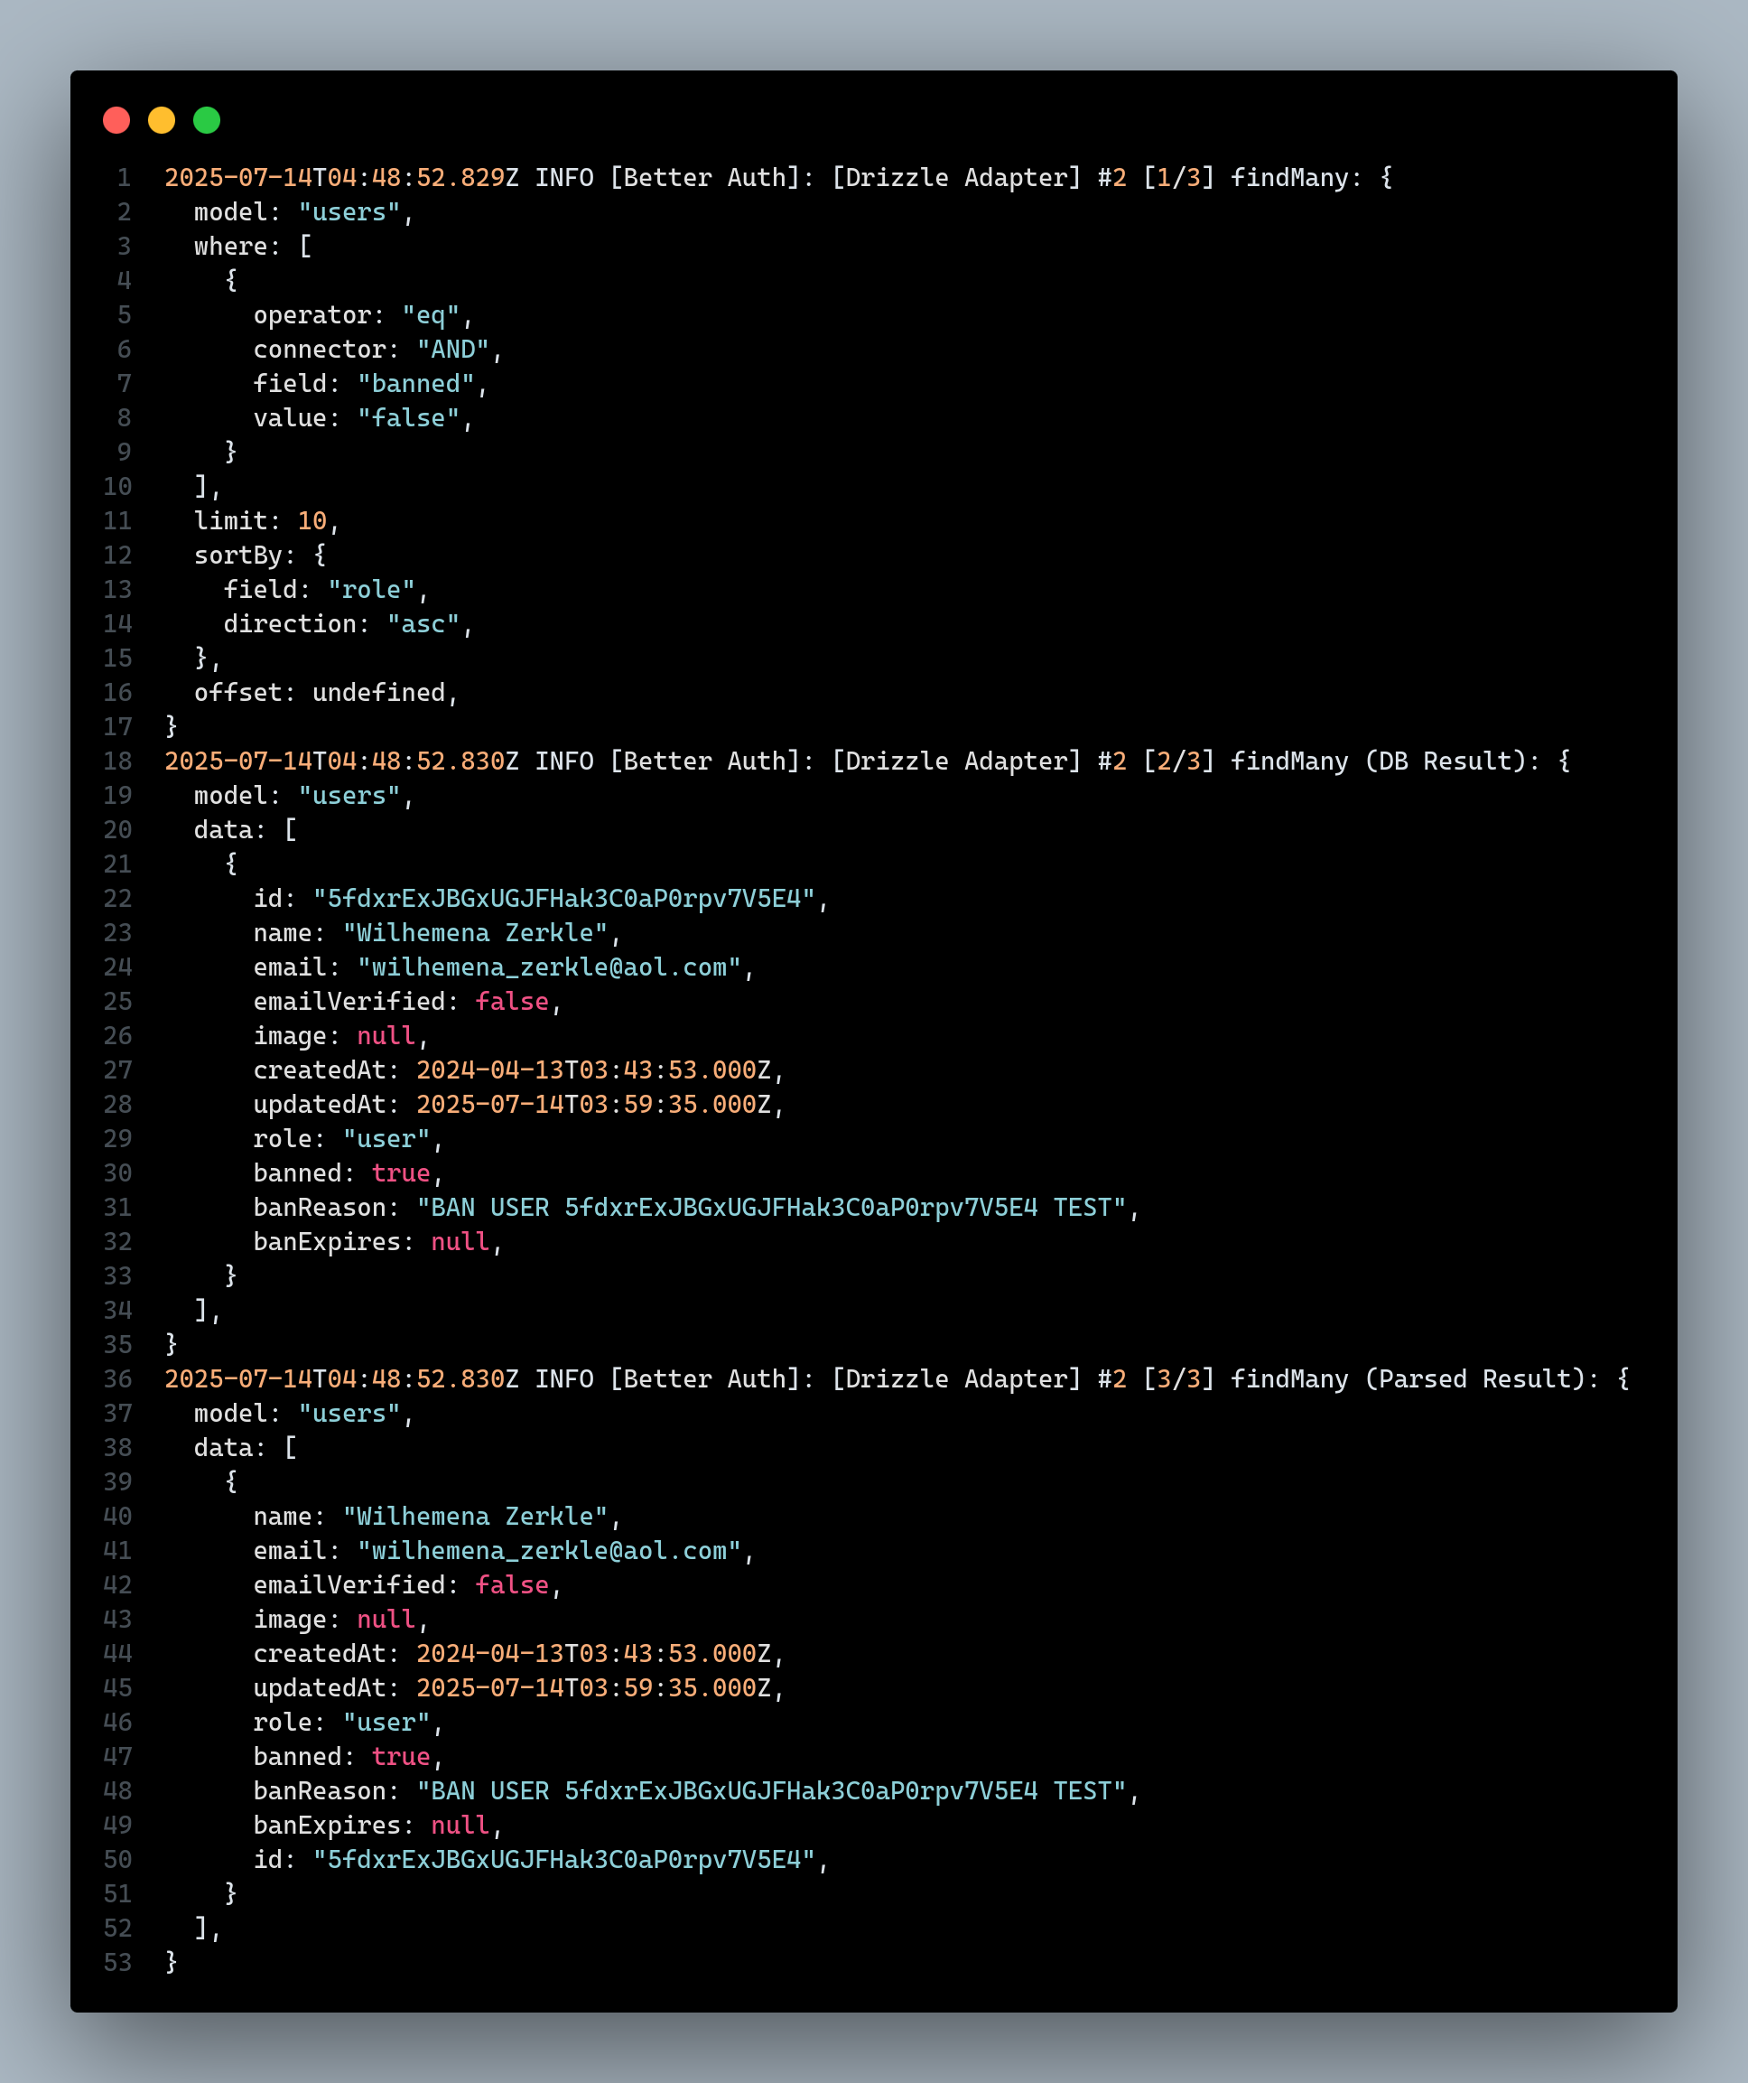Screen dimensions: 1748x2083
Task: Click the limit value 10
Action: pyautogui.click(x=311, y=520)
